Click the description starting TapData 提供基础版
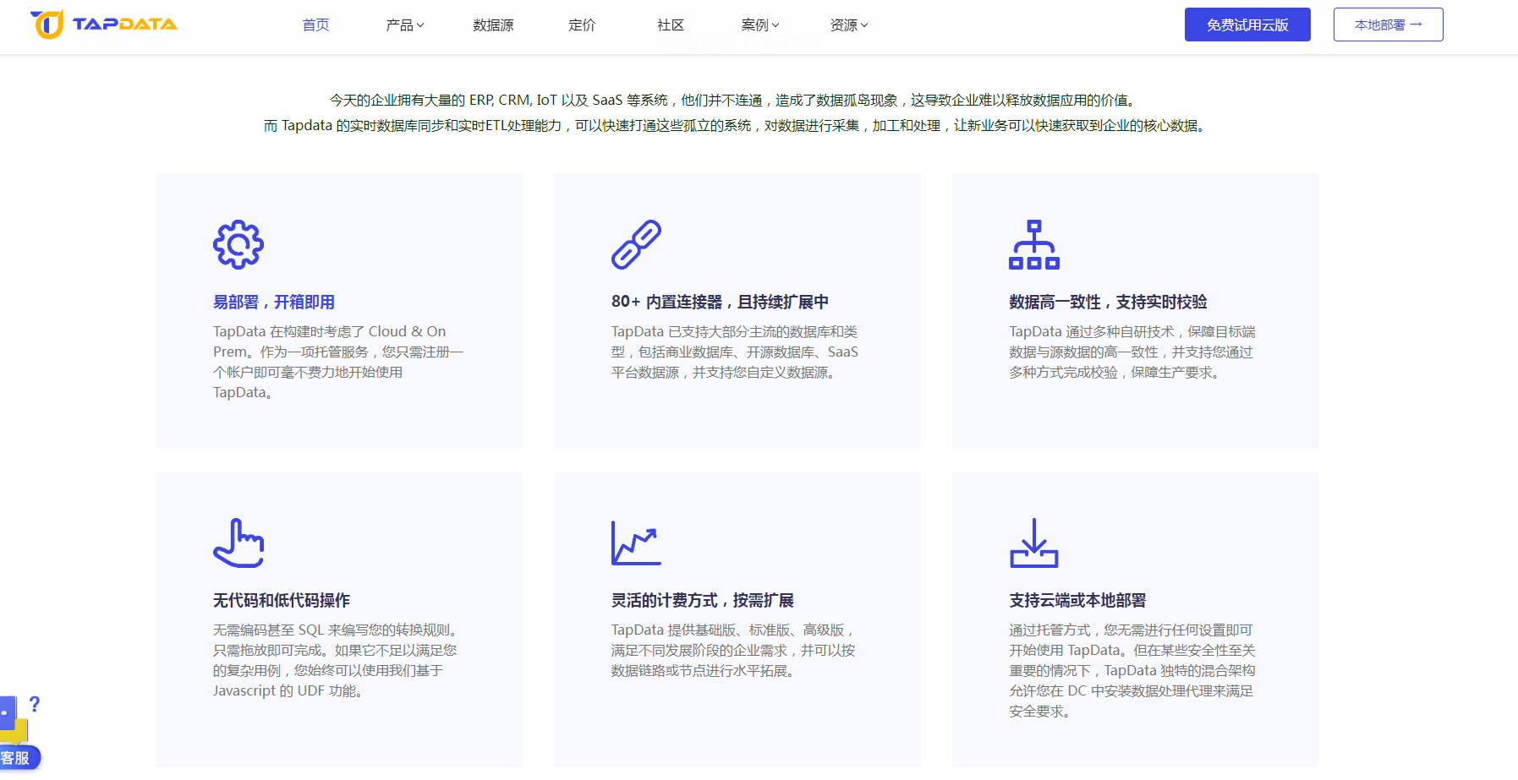 [734, 650]
